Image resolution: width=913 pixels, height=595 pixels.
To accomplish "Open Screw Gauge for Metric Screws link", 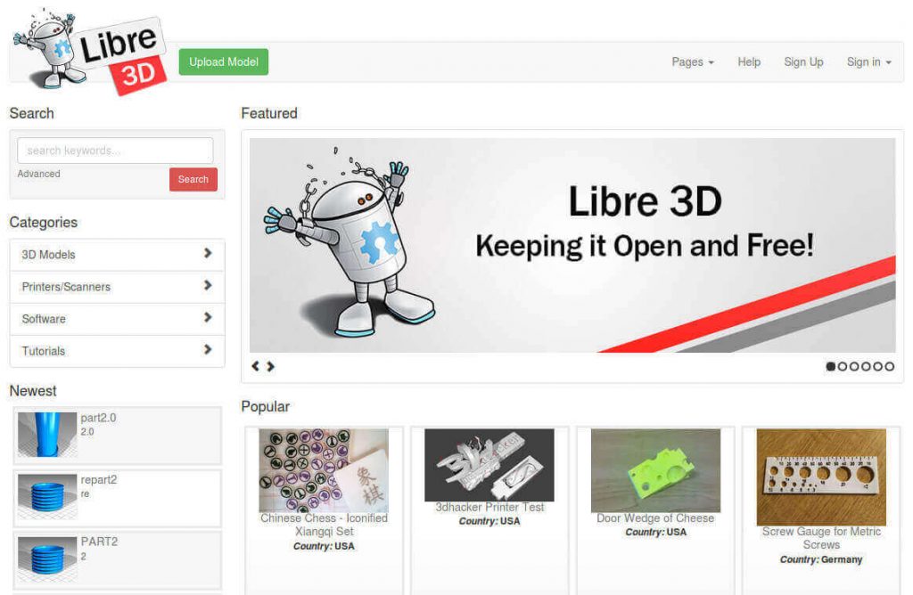I will point(821,538).
